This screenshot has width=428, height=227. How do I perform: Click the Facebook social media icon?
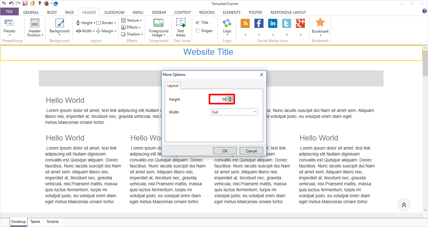pyautogui.click(x=259, y=24)
